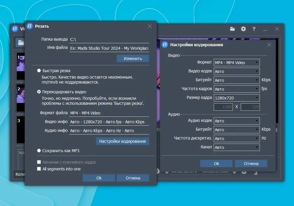Open settings via the gear icon

click(x=243, y=29)
